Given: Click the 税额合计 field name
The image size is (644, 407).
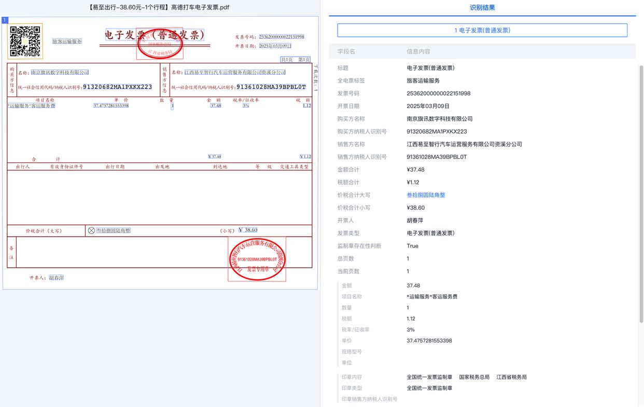Looking at the screenshot, I should click(x=348, y=182).
